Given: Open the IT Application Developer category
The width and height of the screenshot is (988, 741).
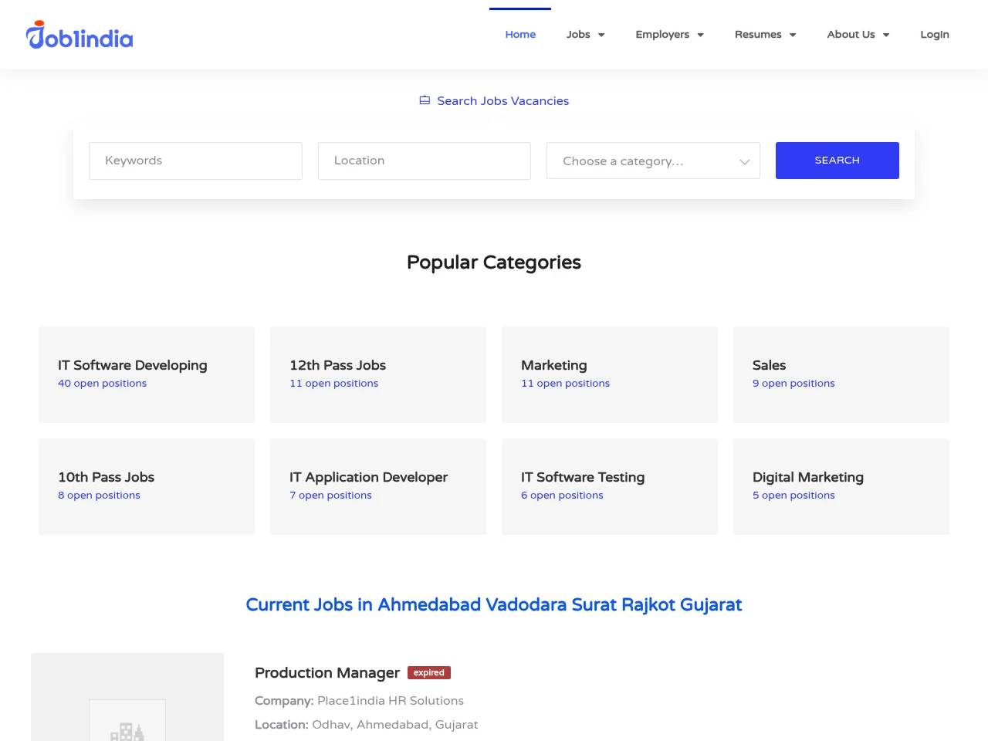Looking at the screenshot, I should pos(378,486).
